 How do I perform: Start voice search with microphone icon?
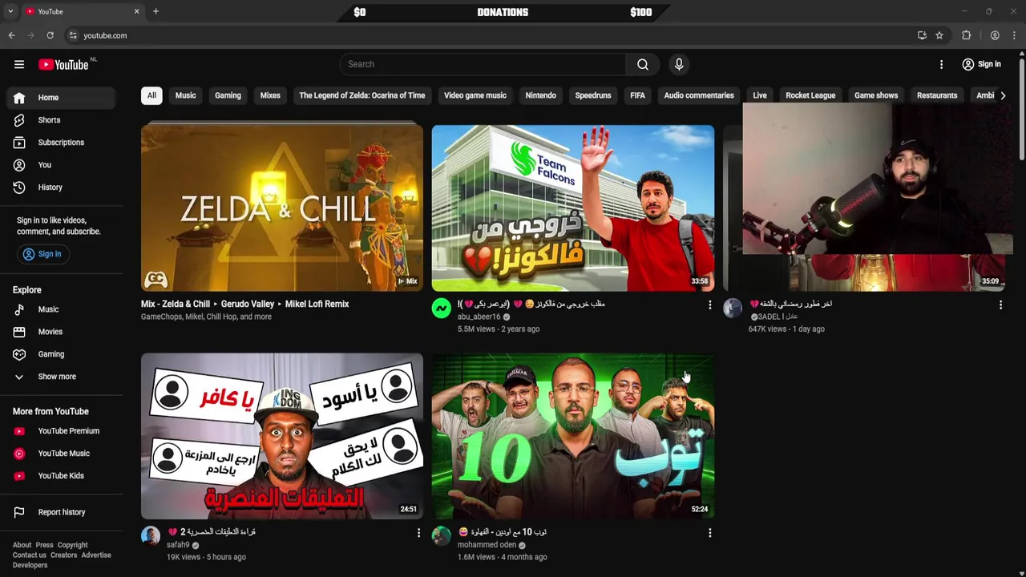(679, 64)
